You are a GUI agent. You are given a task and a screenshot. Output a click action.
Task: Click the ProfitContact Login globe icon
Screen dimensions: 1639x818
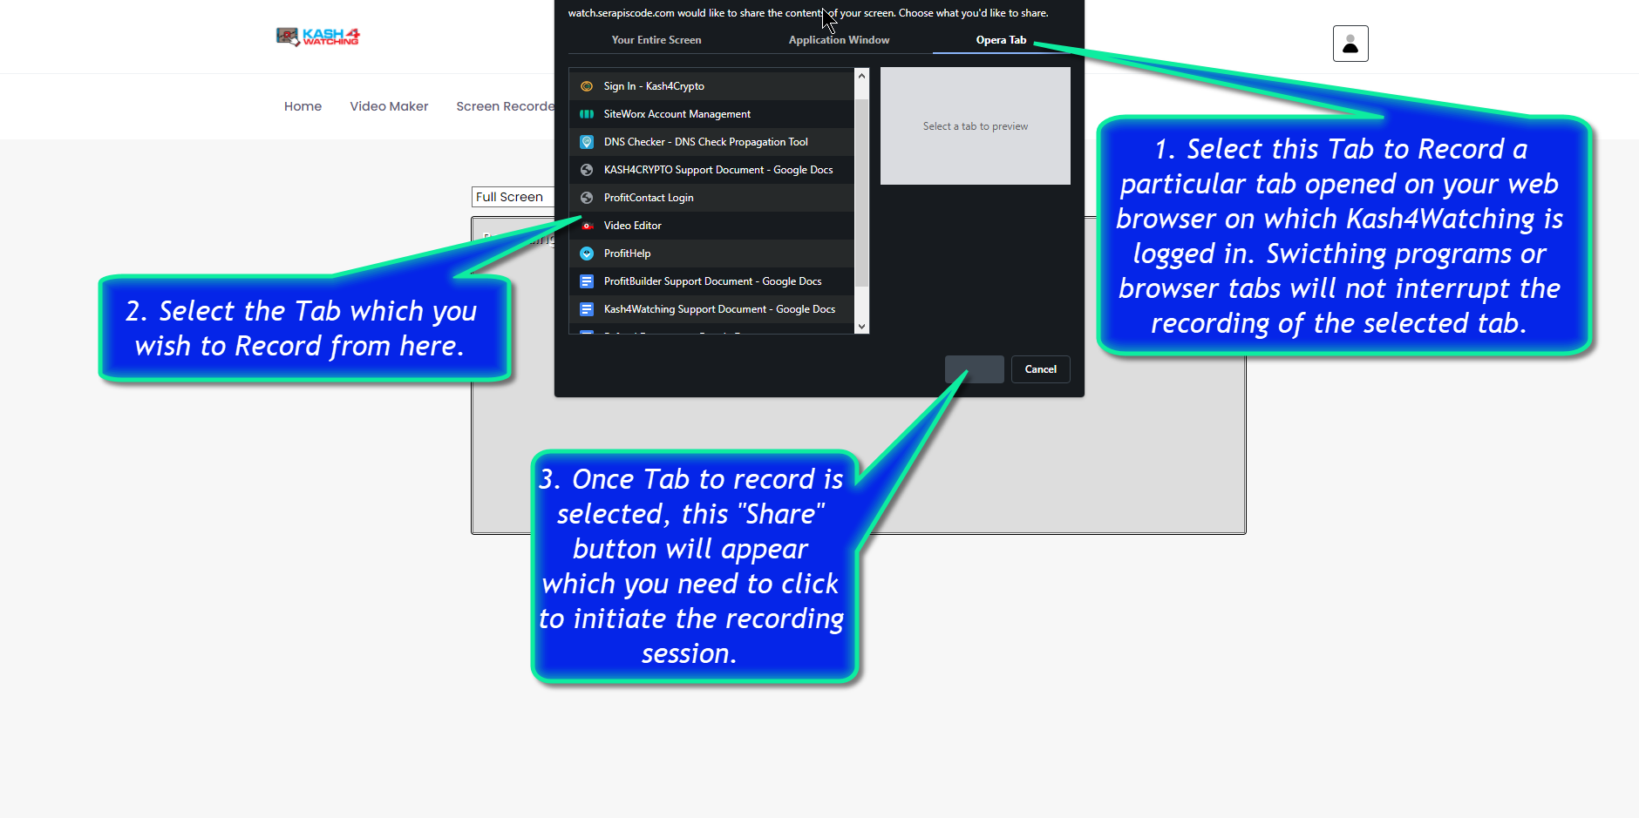587,198
